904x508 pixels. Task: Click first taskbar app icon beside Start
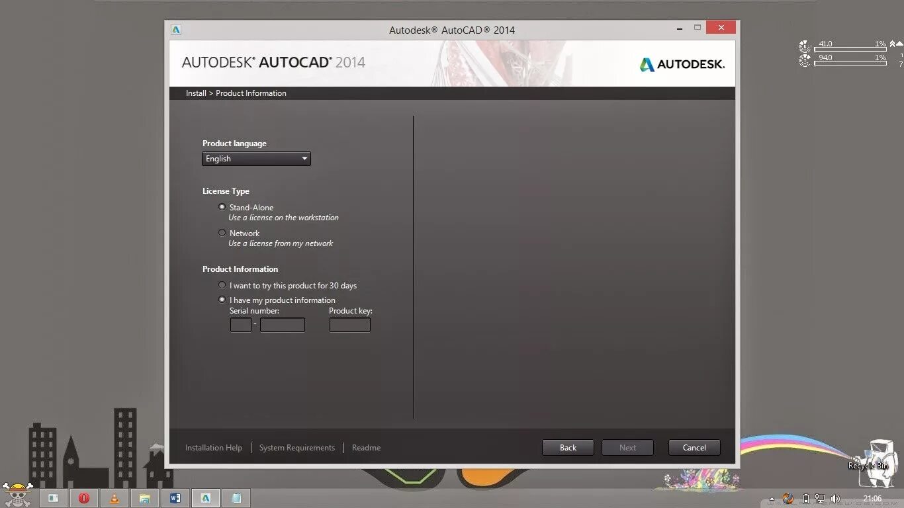click(54, 498)
